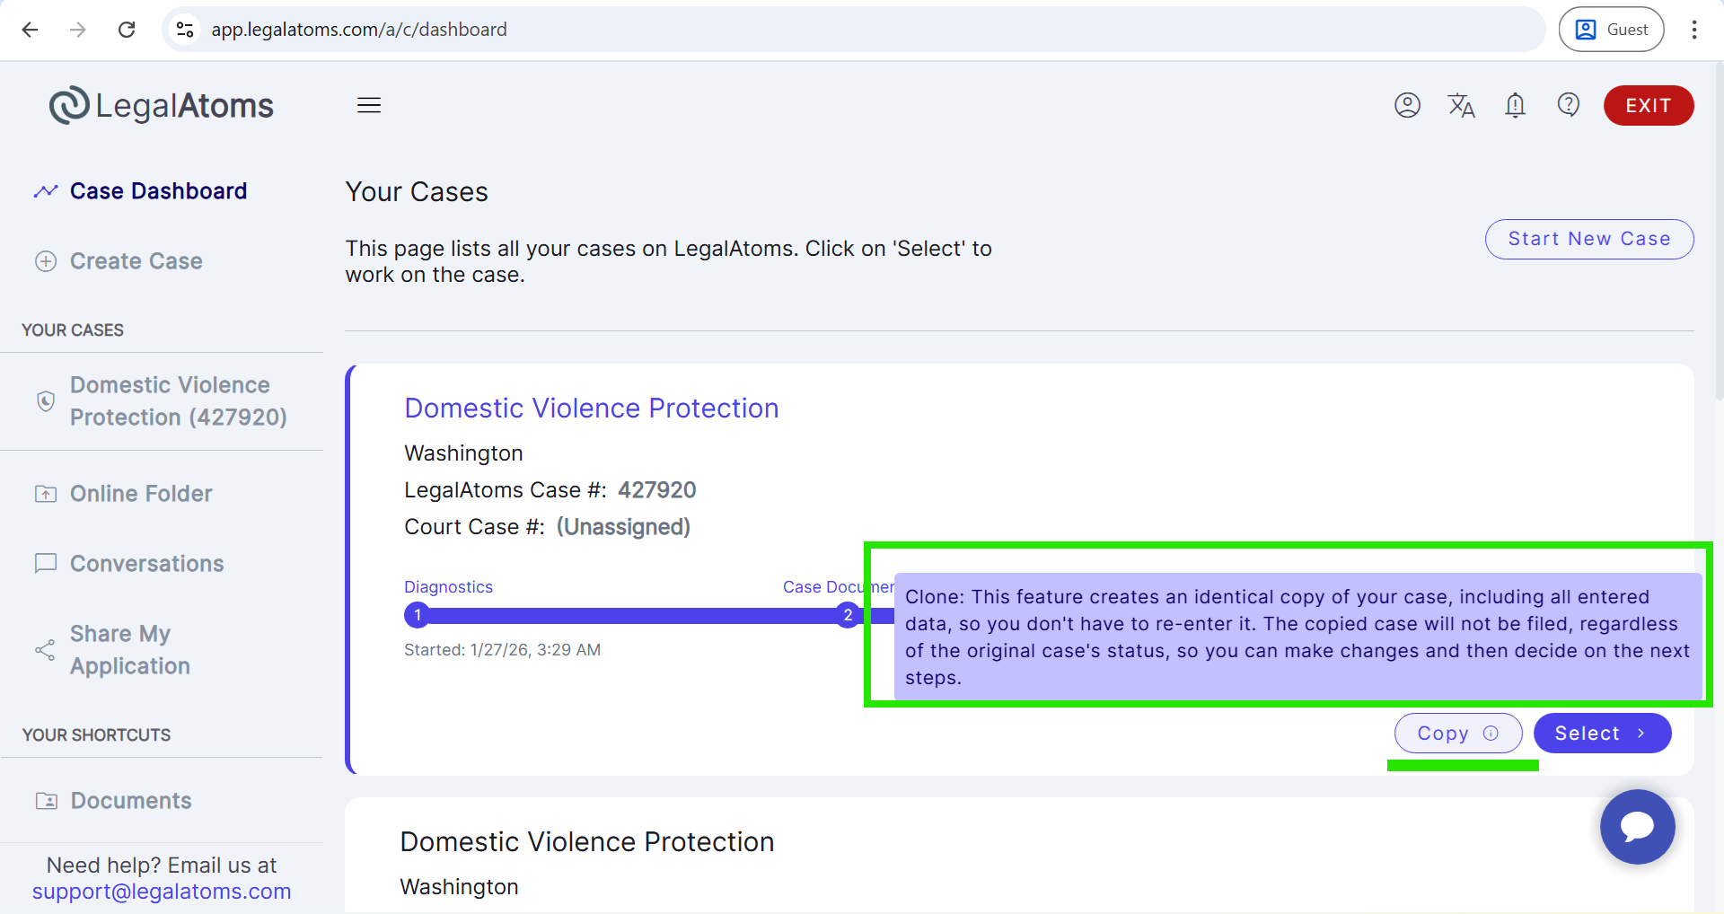Click the LegalAtoms logo

[162, 105]
